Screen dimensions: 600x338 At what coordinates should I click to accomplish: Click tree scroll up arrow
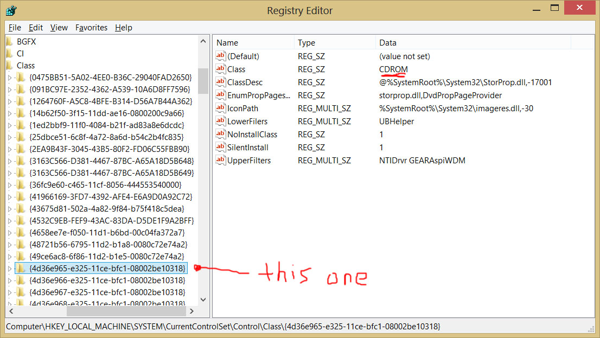203,41
